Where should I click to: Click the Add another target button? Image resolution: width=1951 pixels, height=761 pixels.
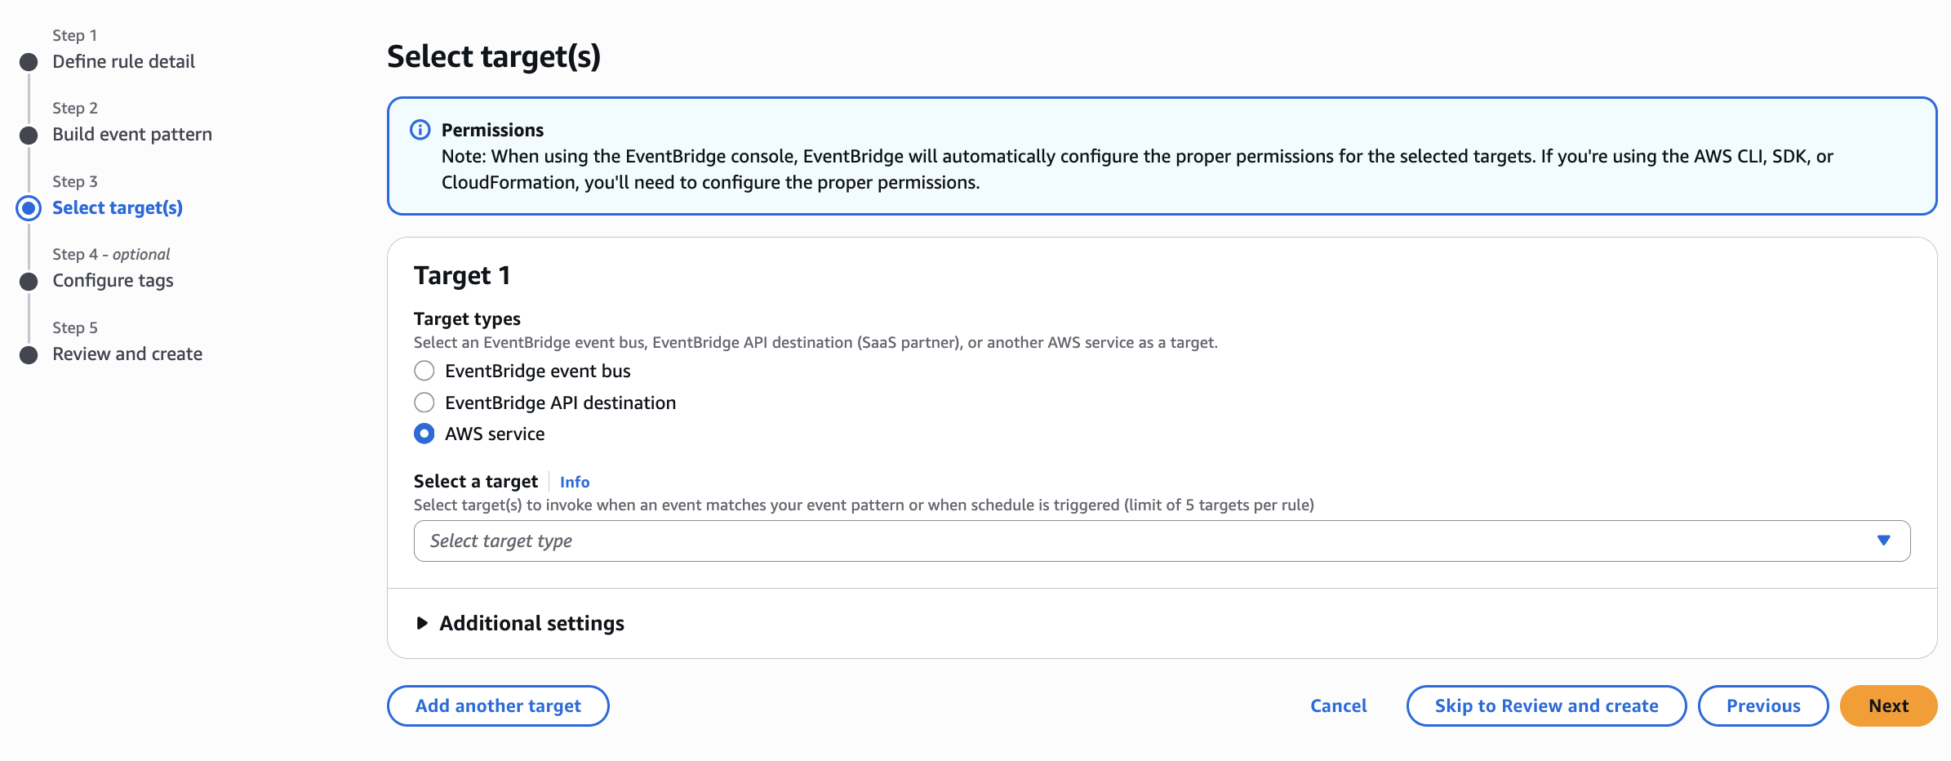(x=498, y=705)
